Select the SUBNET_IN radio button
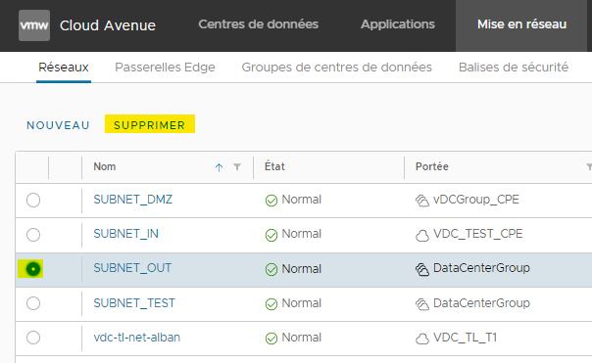 click(x=33, y=235)
